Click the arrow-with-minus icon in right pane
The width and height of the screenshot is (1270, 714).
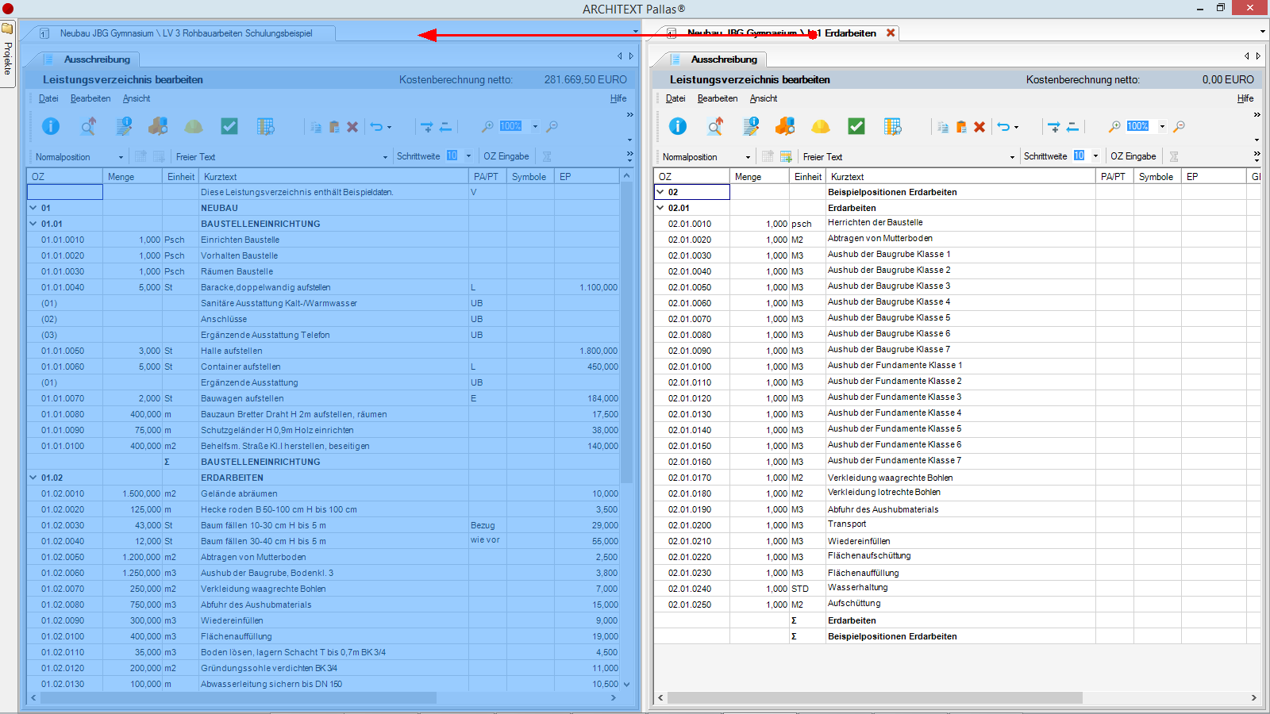pyautogui.click(x=1073, y=127)
